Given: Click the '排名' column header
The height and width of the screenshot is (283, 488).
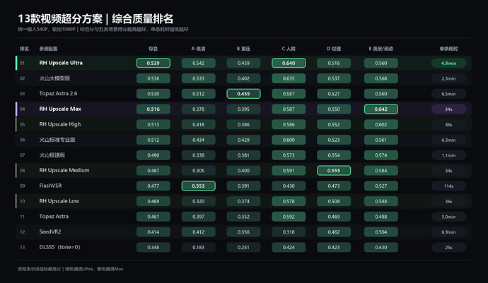Looking at the screenshot, I should point(24,49).
